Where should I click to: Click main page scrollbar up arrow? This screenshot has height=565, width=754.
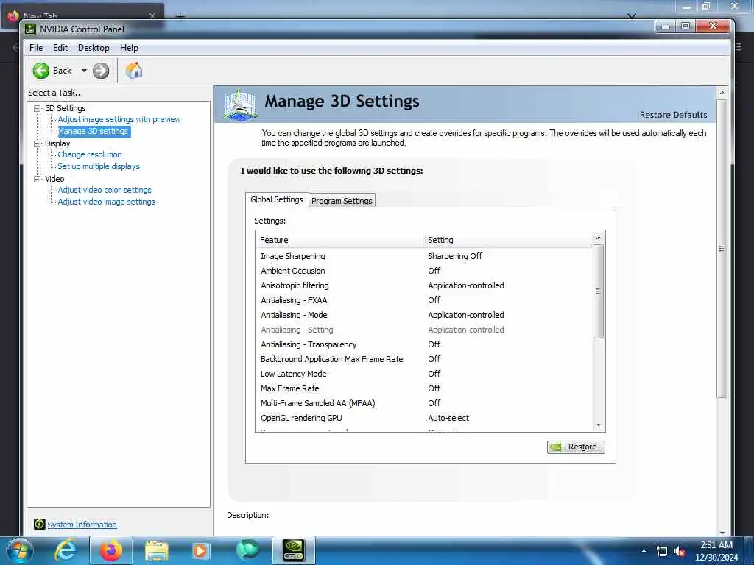click(722, 92)
